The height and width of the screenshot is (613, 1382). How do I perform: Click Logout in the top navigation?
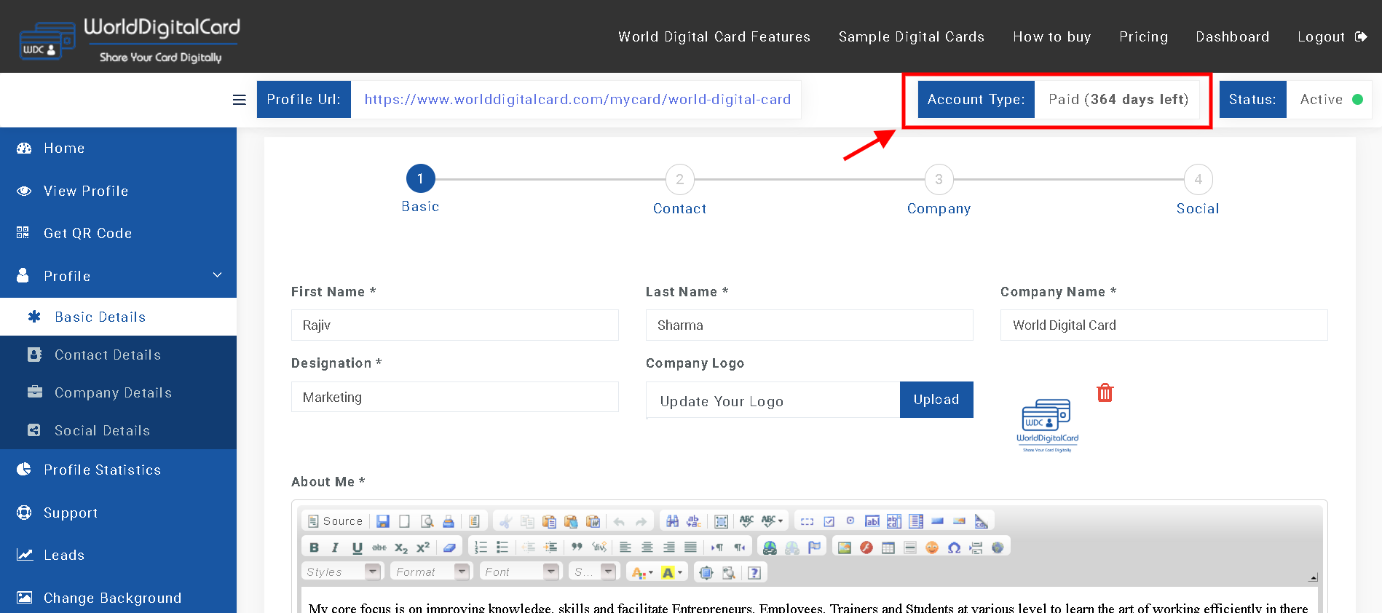tap(1332, 36)
